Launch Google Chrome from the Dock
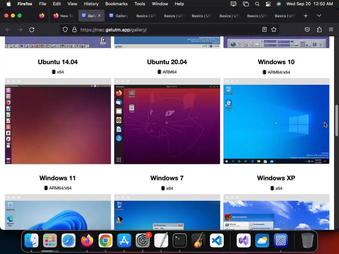339x254 pixels. click(106, 240)
